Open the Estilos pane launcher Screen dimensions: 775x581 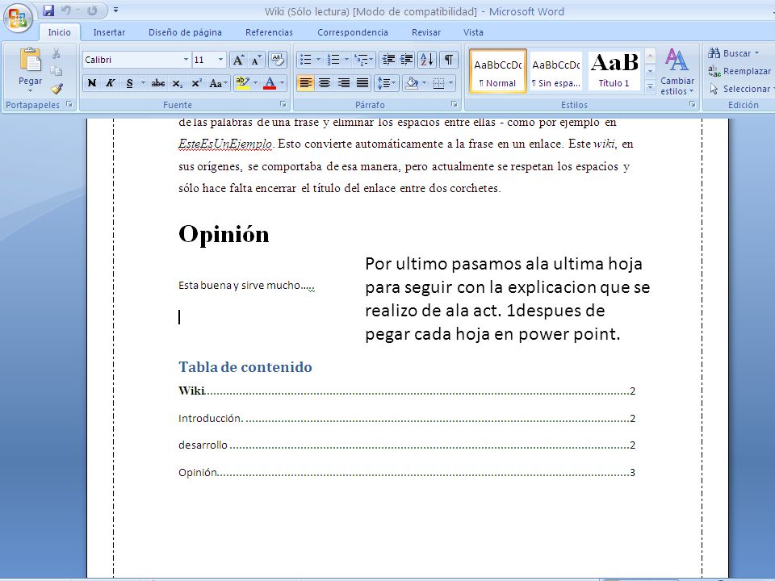click(x=693, y=105)
